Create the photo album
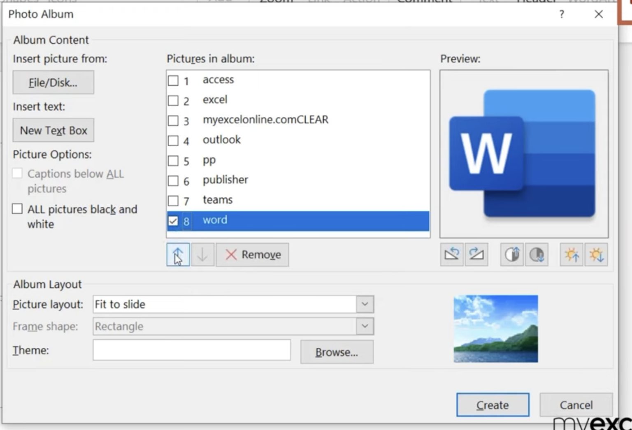Image resolution: width=632 pixels, height=430 pixels. pos(493,405)
